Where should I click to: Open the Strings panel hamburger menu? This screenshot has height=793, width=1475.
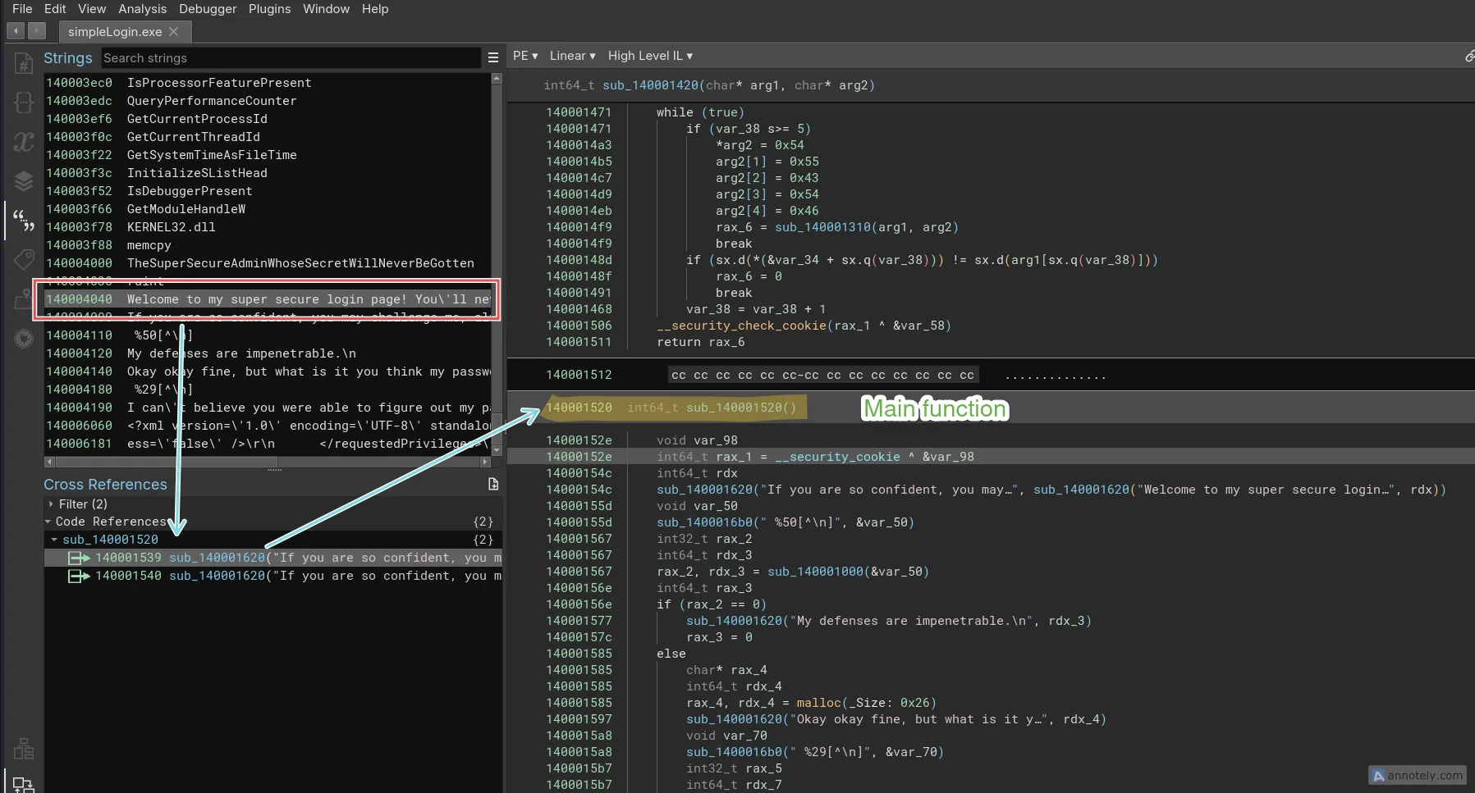493,57
